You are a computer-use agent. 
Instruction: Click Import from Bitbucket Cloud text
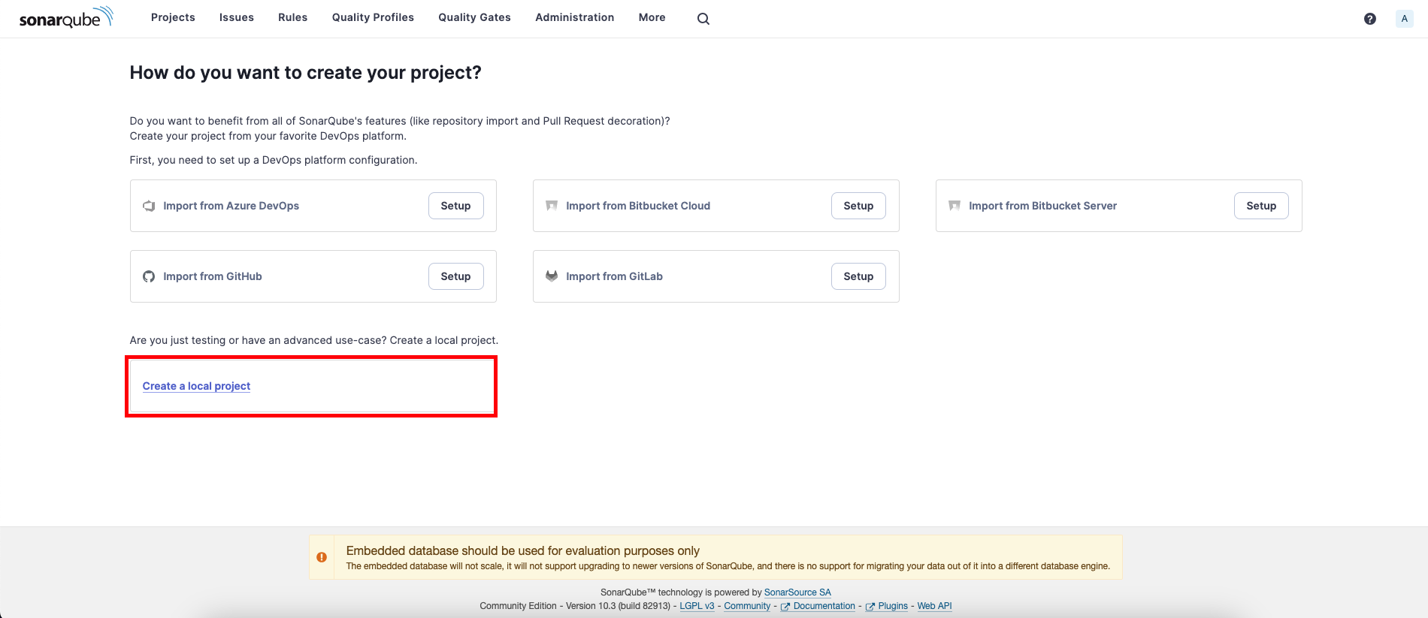638,206
